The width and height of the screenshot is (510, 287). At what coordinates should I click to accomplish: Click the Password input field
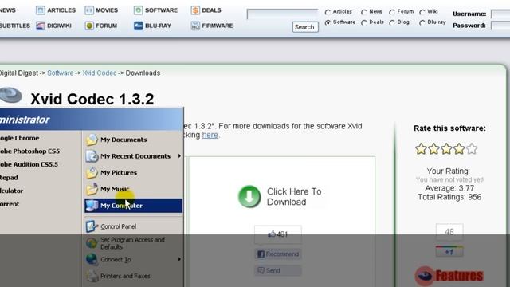click(x=500, y=26)
